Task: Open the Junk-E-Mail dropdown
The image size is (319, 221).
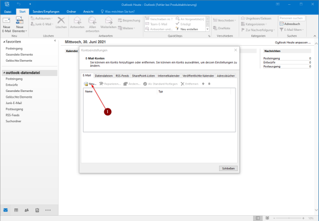Action: (42, 24)
